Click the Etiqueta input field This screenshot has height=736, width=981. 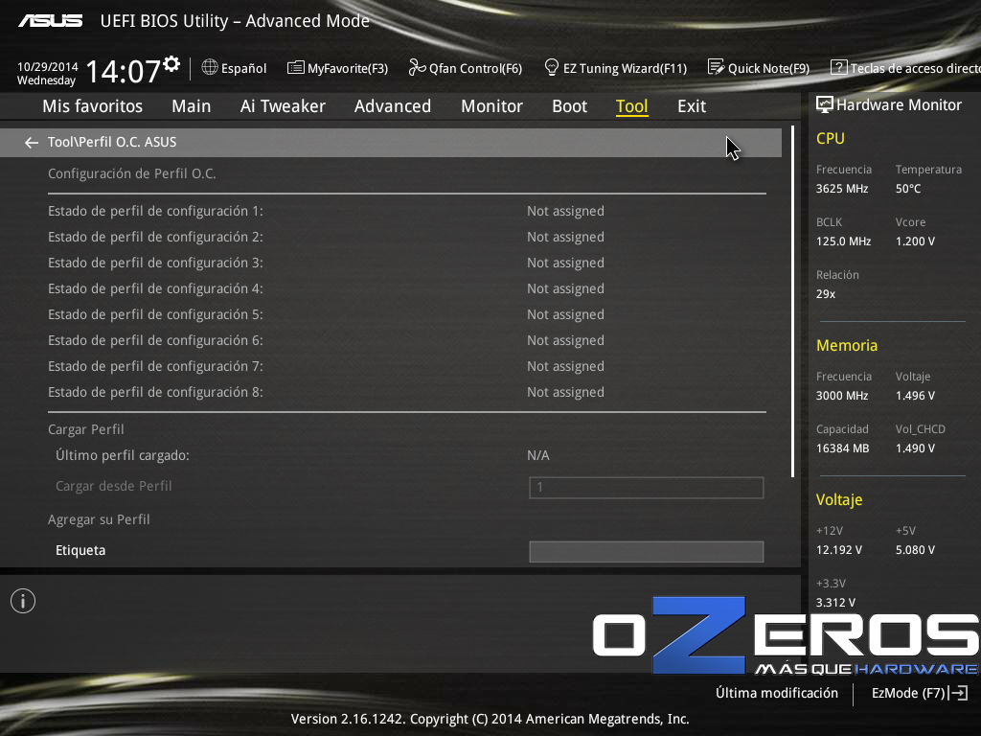[x=647, y=551]
